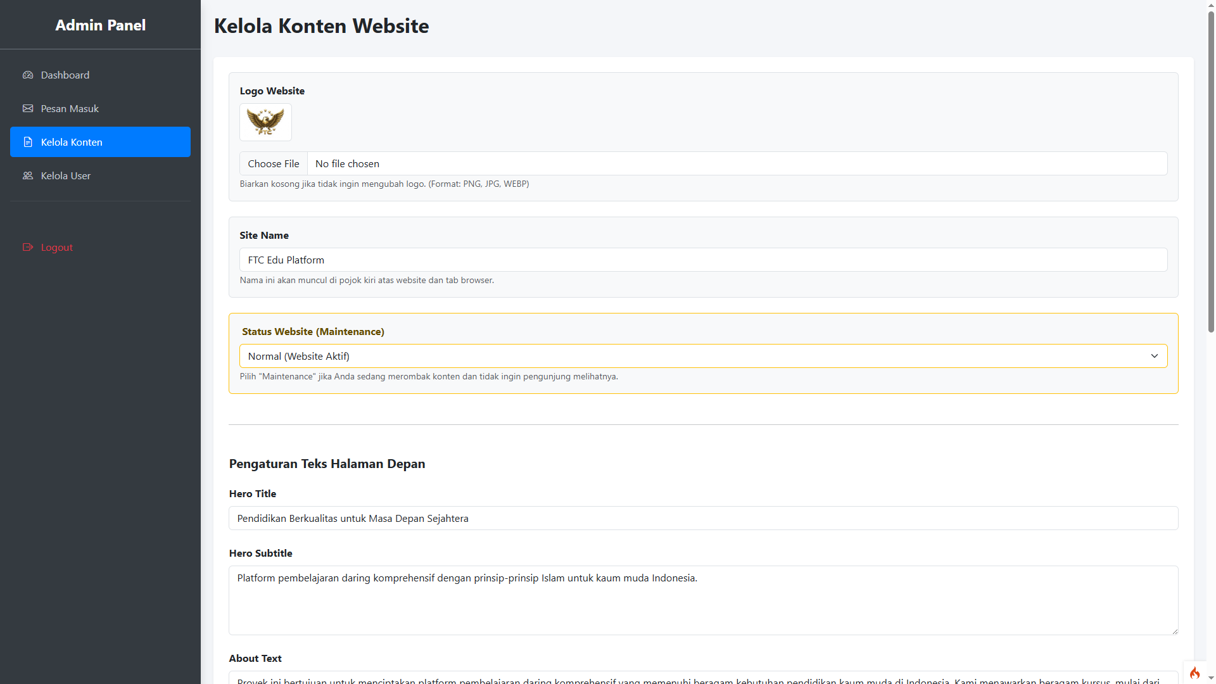Open the Status Website dropdown

click(x=697, y=356)
